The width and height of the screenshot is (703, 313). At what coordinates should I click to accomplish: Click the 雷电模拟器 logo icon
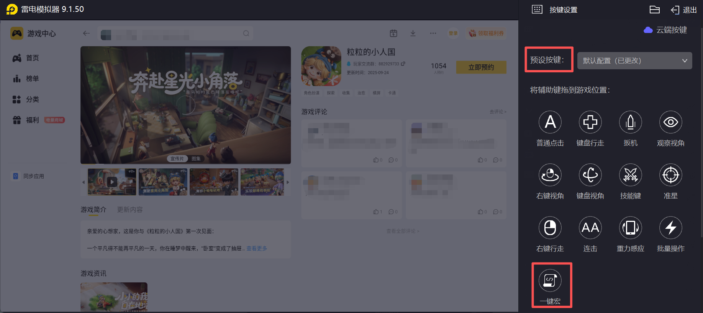[12, 9]
